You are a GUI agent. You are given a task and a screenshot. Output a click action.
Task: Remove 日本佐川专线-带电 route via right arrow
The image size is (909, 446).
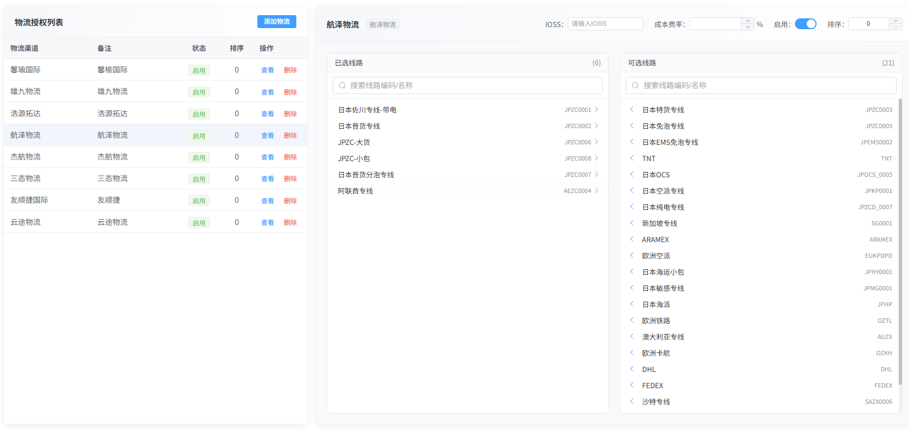pyautogui.click(x=596, y=109)
